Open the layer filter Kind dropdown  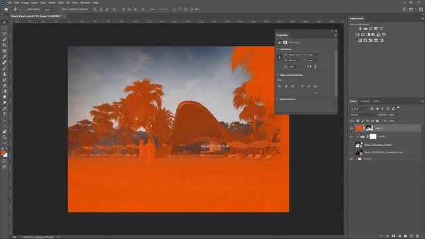point(359,109)
